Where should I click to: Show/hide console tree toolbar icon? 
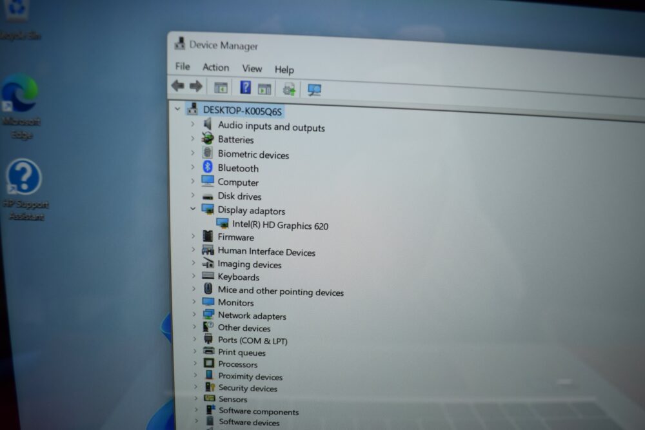point(221,88)
